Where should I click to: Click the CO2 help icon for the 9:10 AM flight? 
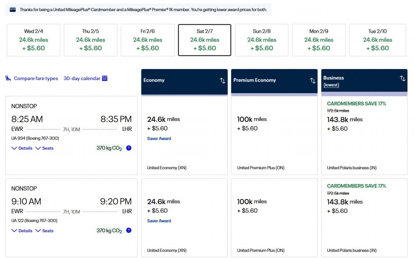click(129, 230)
